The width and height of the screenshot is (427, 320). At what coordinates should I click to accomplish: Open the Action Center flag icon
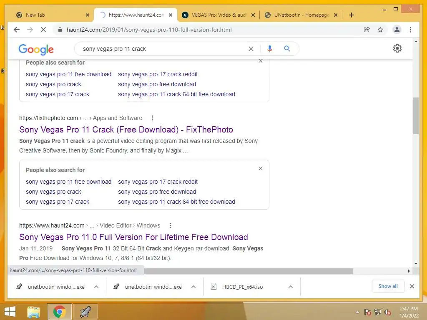367,312
